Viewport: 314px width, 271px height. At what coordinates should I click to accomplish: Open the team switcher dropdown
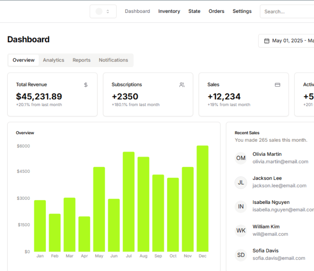pyautogui.click(x=103, y=12)
